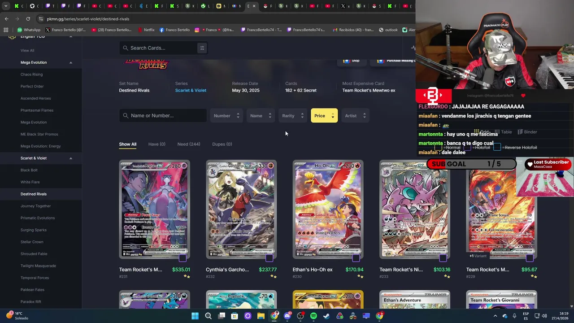Screen dimensions: 574x323
Task: Sort cards by Rarity
Action: [292, 116]
